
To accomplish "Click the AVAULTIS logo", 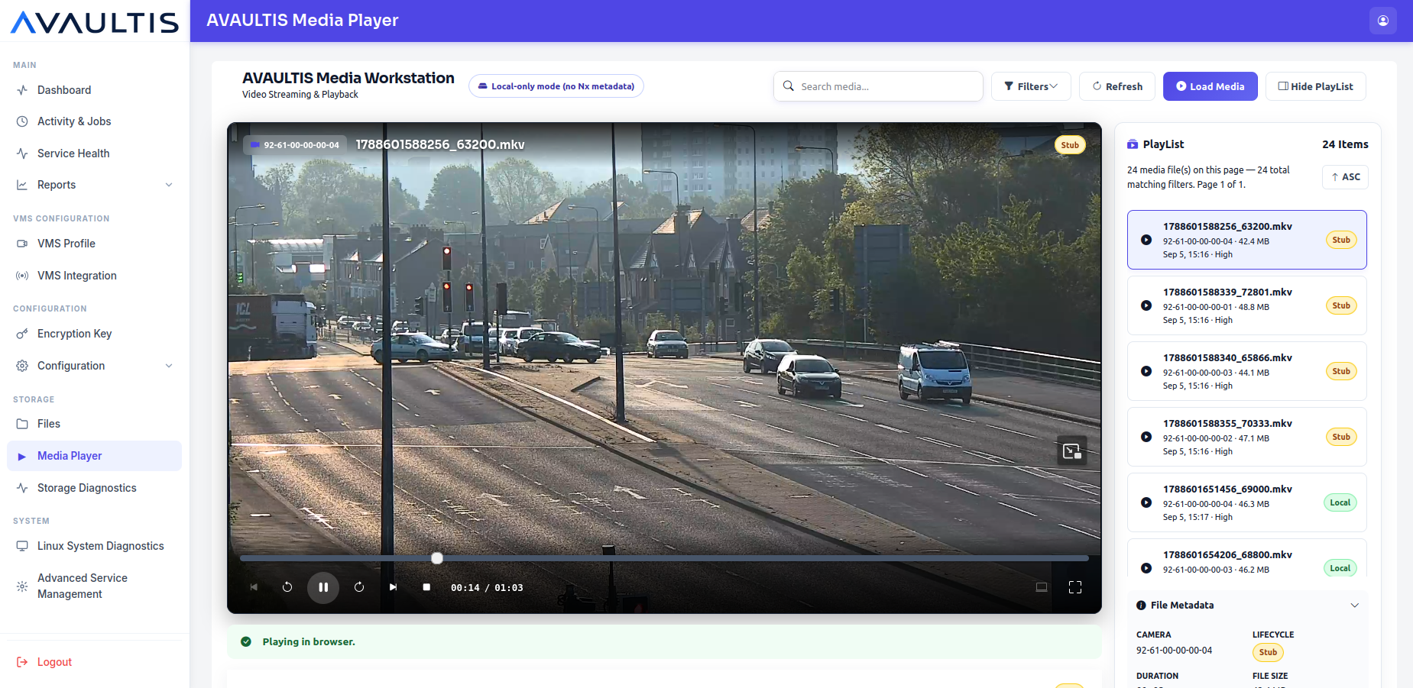I will point(95,22).
